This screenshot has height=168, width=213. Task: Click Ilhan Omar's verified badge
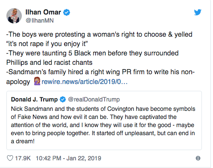pos(67,12)
